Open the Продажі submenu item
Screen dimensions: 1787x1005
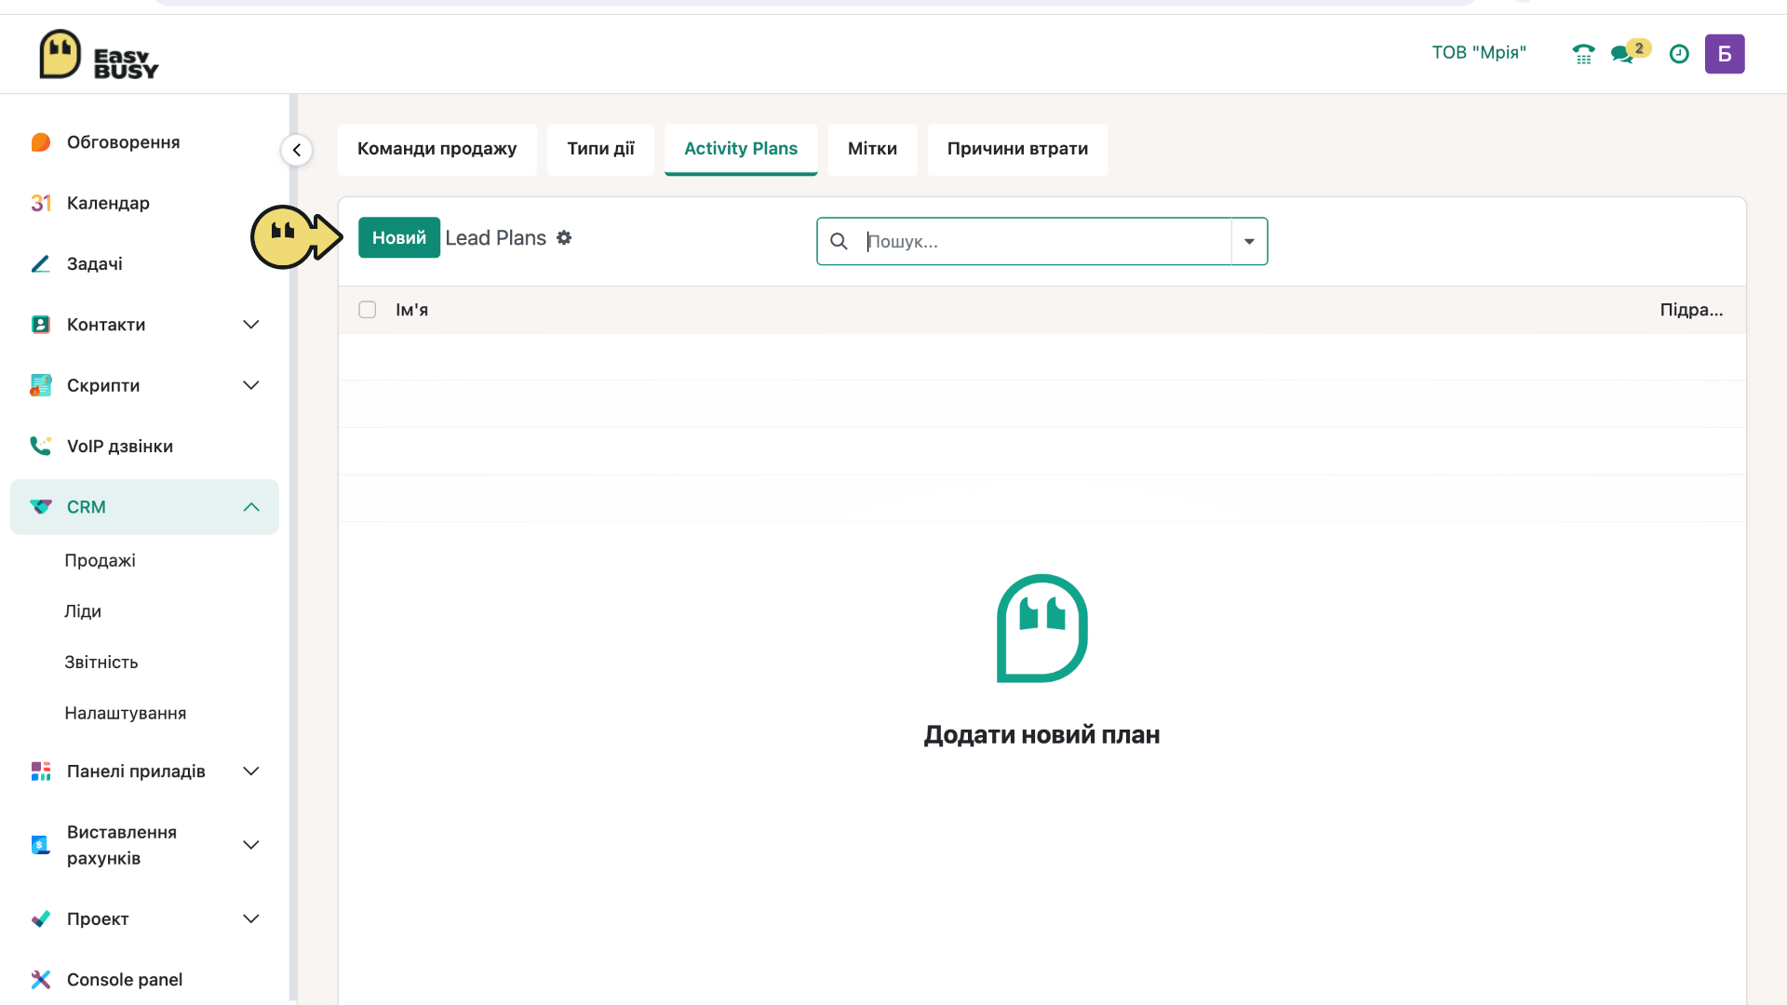coord(100,560)
